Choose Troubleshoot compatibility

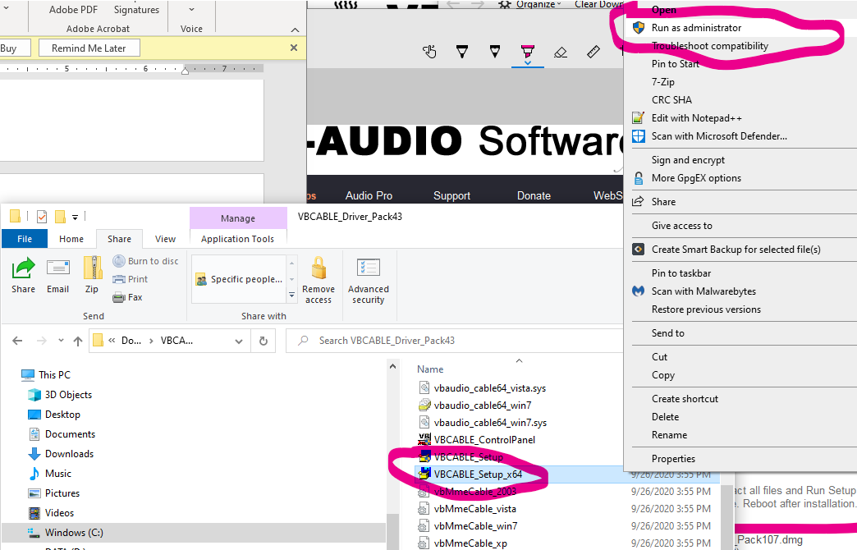click(740, 46)
